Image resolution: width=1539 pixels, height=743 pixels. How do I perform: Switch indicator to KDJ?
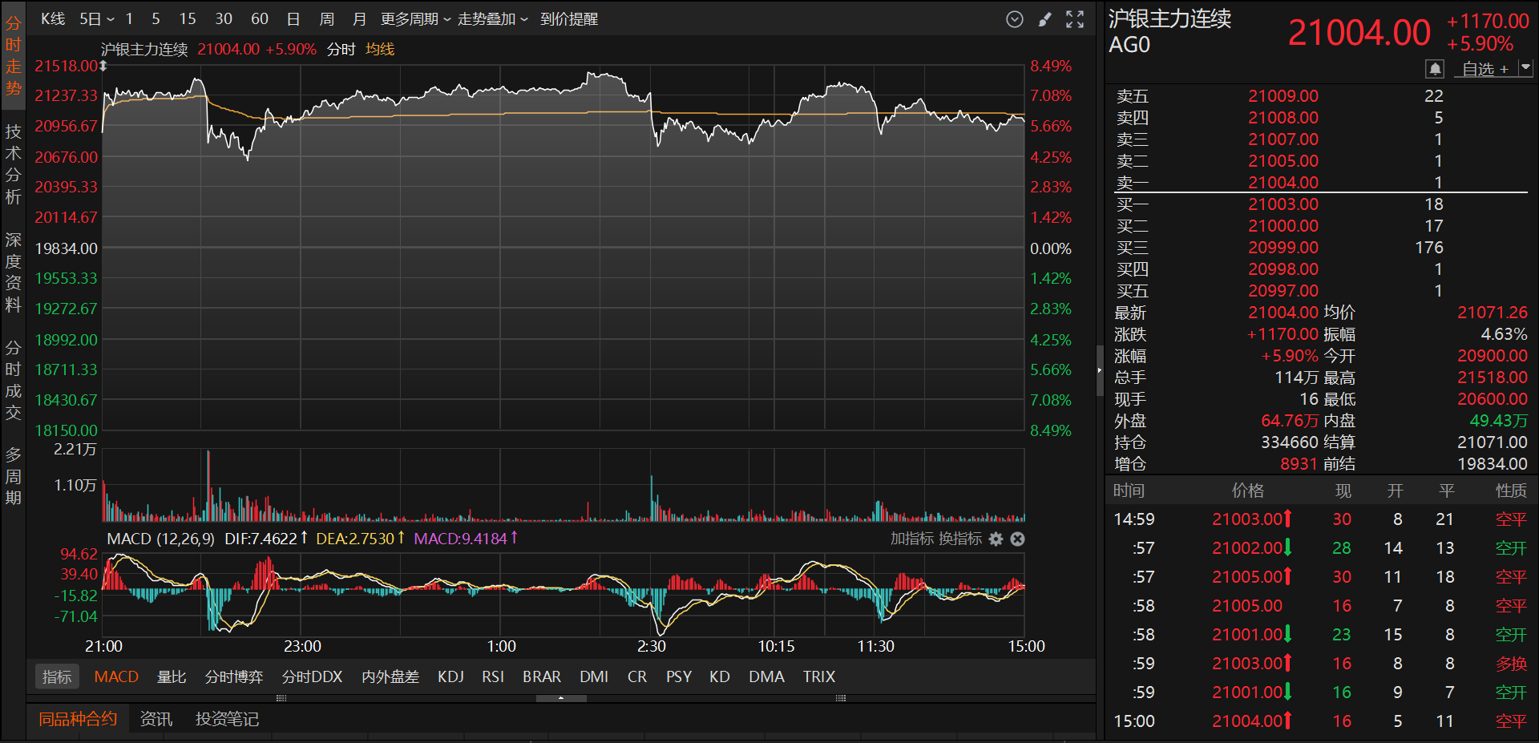coord(450,676)
